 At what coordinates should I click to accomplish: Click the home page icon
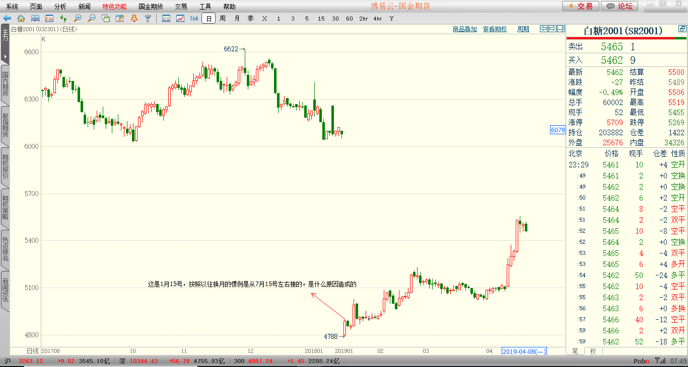pyautogui.click(x=20, y=19)
